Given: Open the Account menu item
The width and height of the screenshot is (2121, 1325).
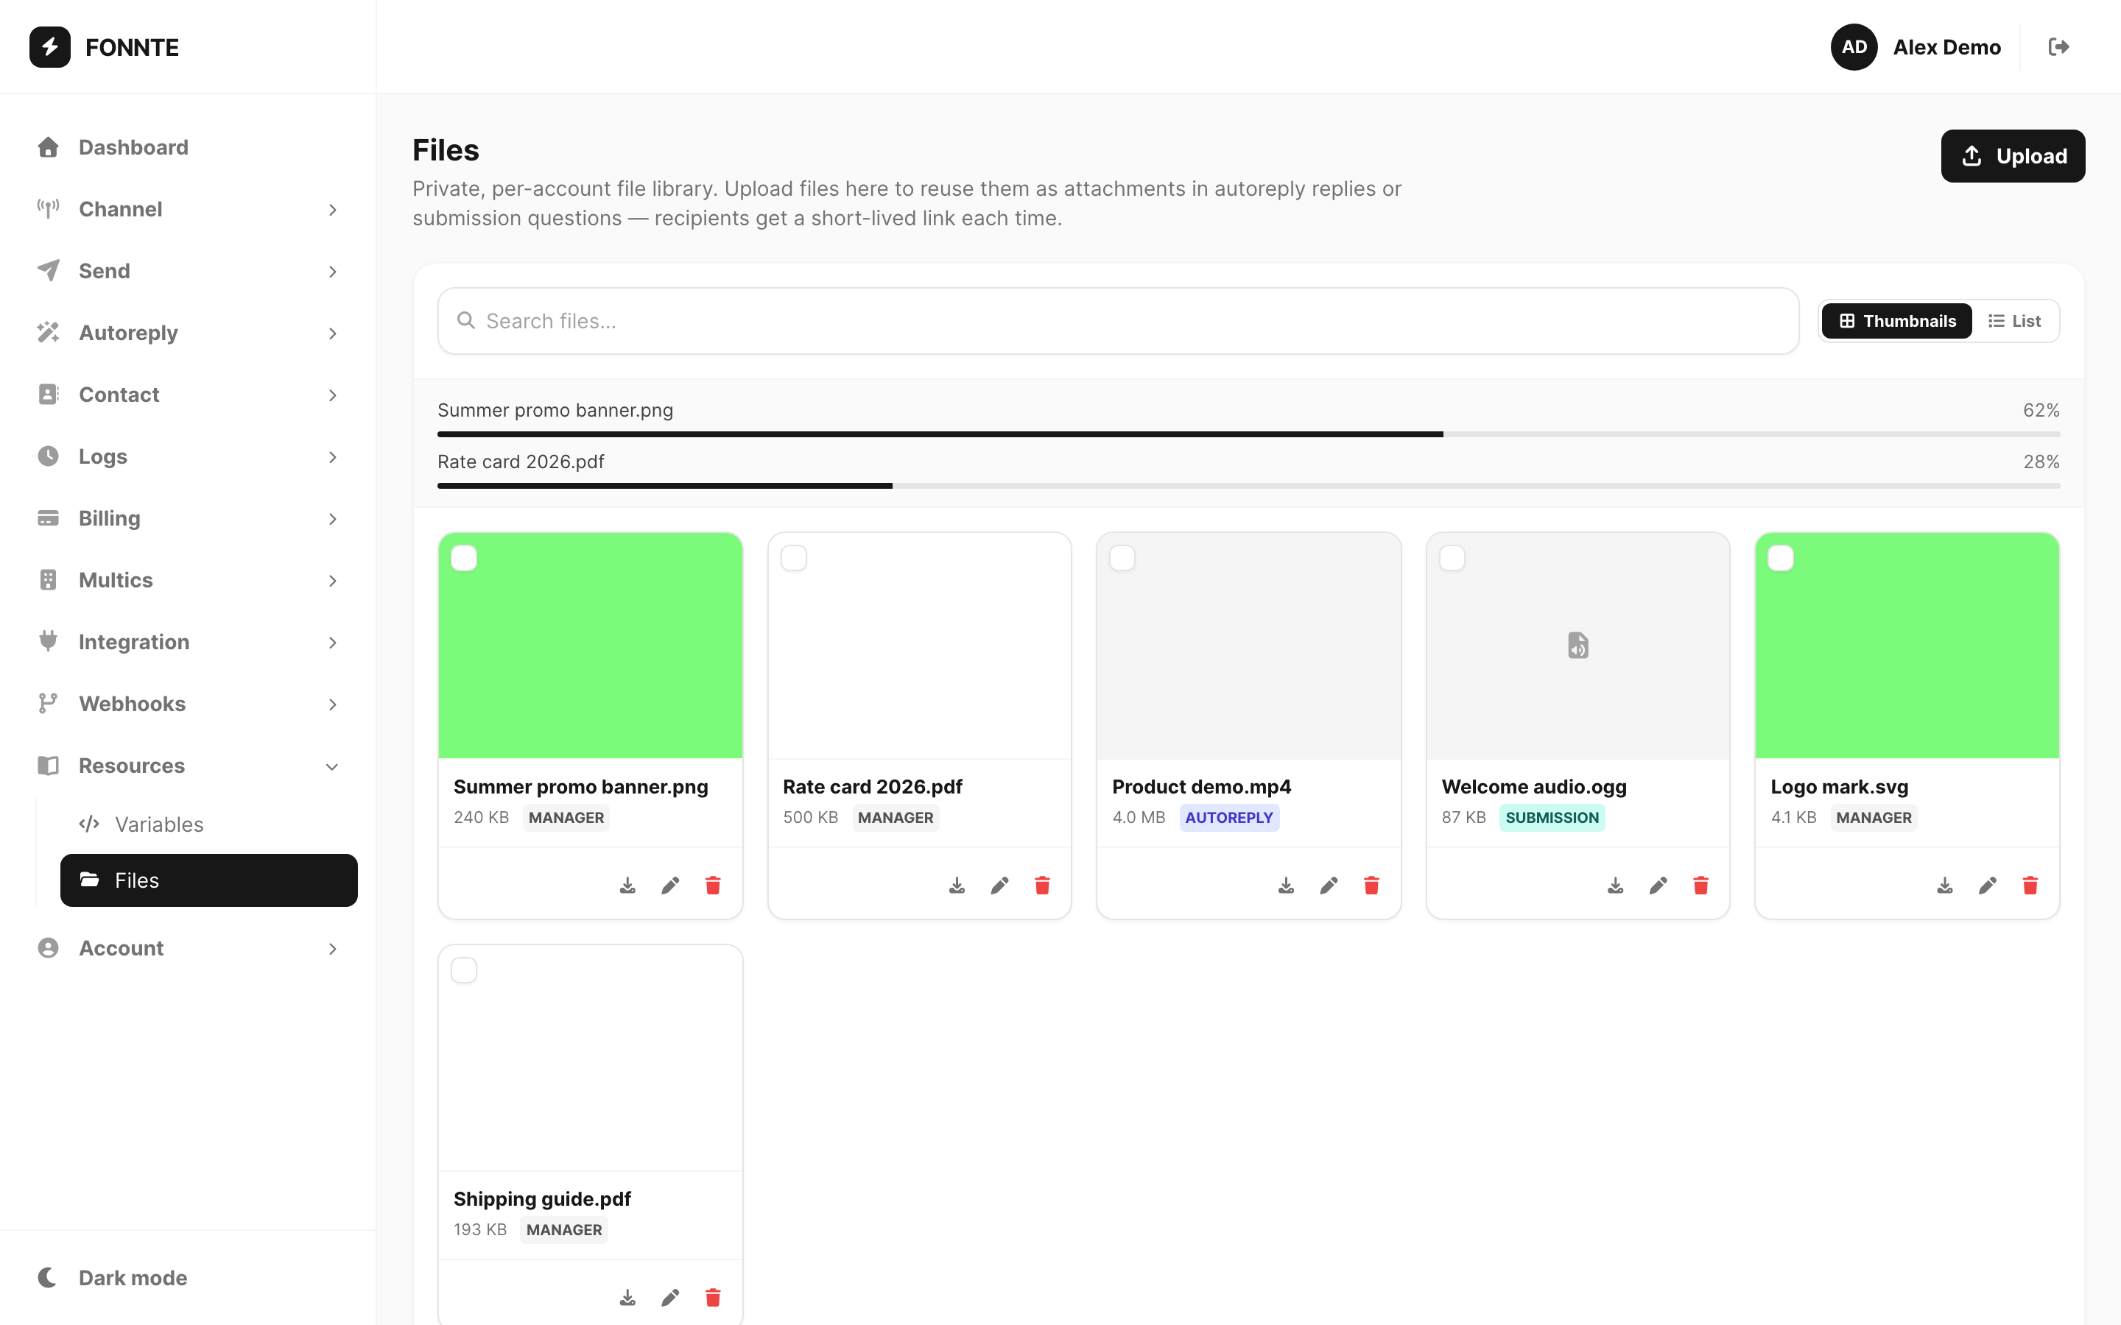Looking at the screenshot, I should tap(189, 948).
